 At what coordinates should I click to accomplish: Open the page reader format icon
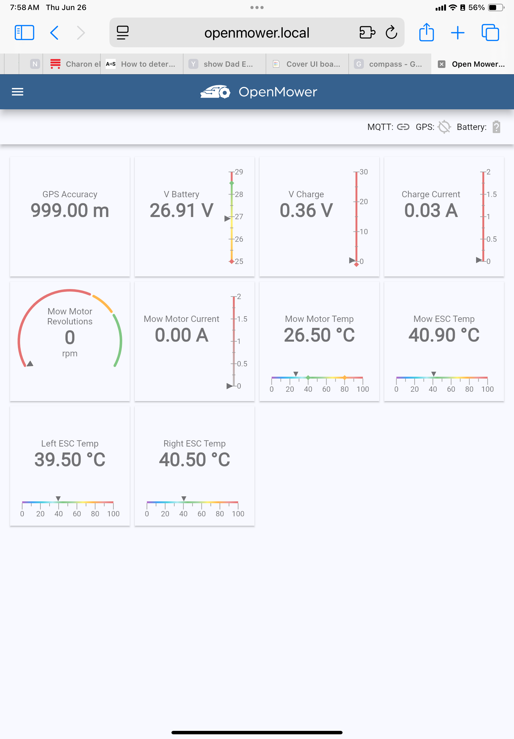click(x=123, y=33)
